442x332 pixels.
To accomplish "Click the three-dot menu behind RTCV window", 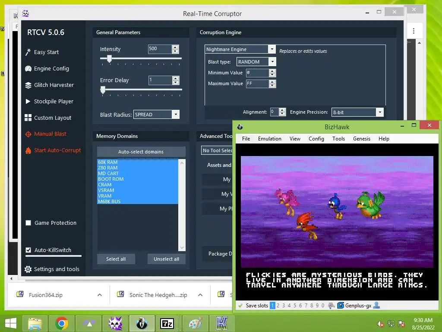I will [x=414, y=31].
